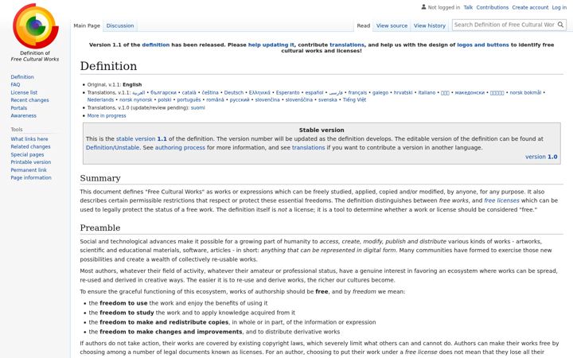Open the Ελληνικά translation

tap(259, 92)
